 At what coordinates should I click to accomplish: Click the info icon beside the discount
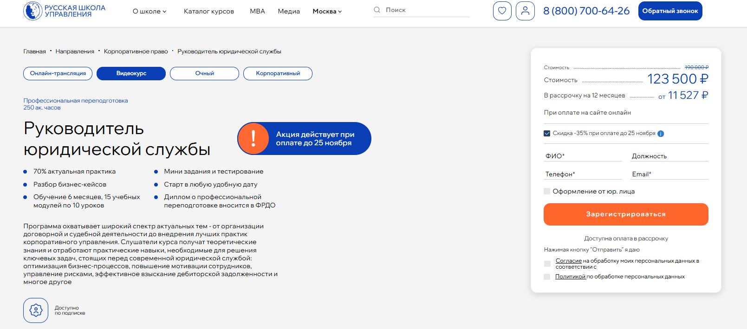(661, 134)
